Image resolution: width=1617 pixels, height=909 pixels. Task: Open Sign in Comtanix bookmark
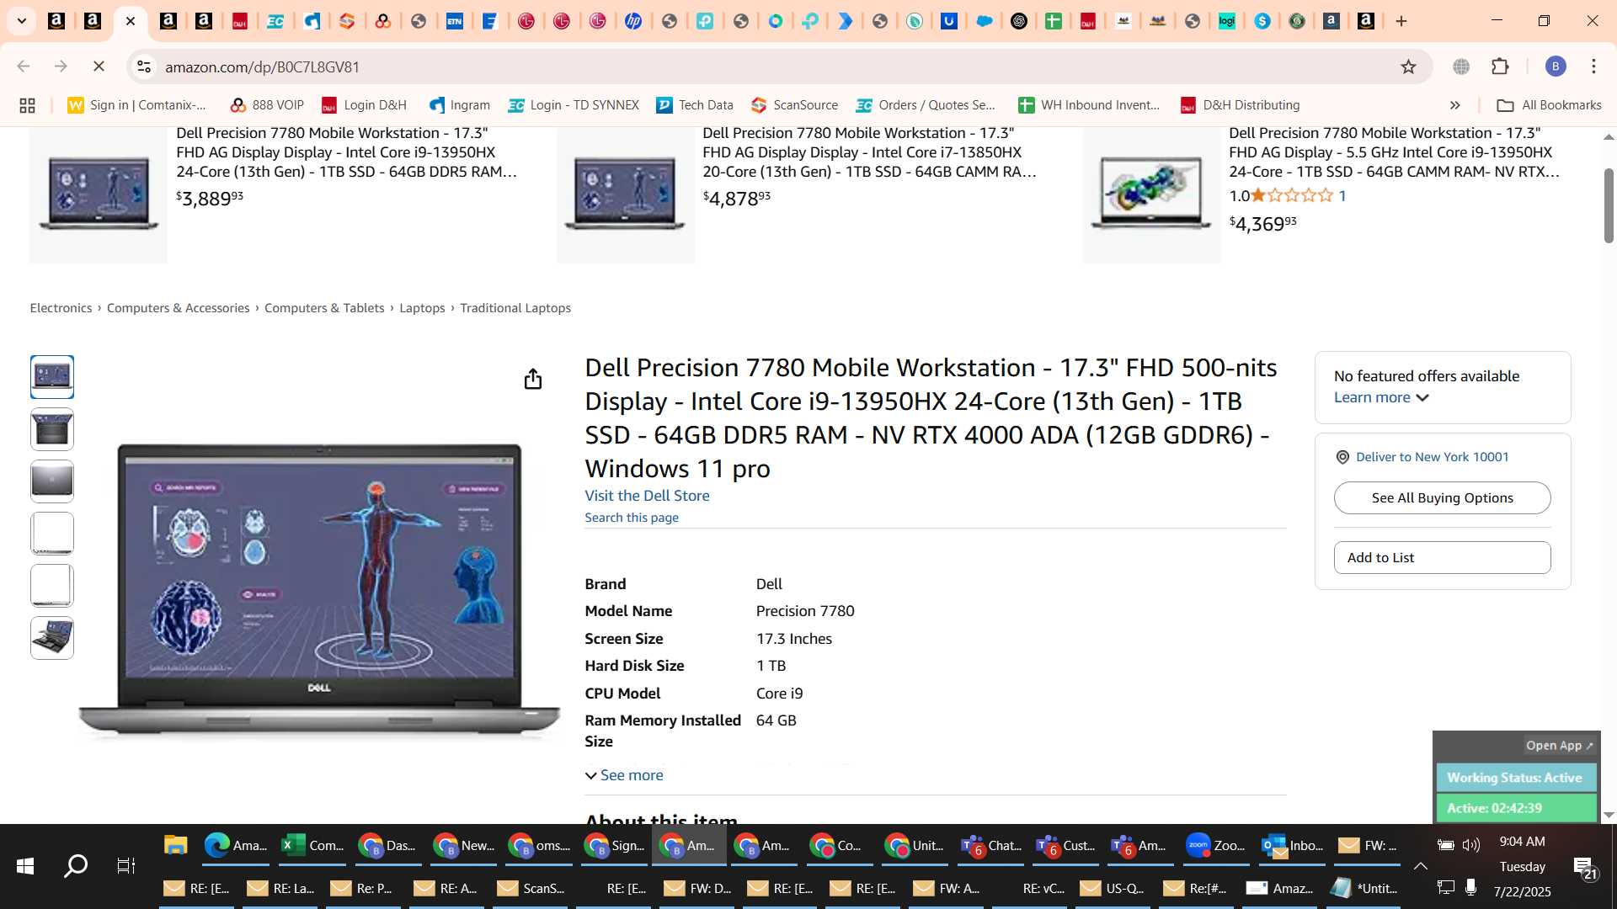click(x=137, y=105)
